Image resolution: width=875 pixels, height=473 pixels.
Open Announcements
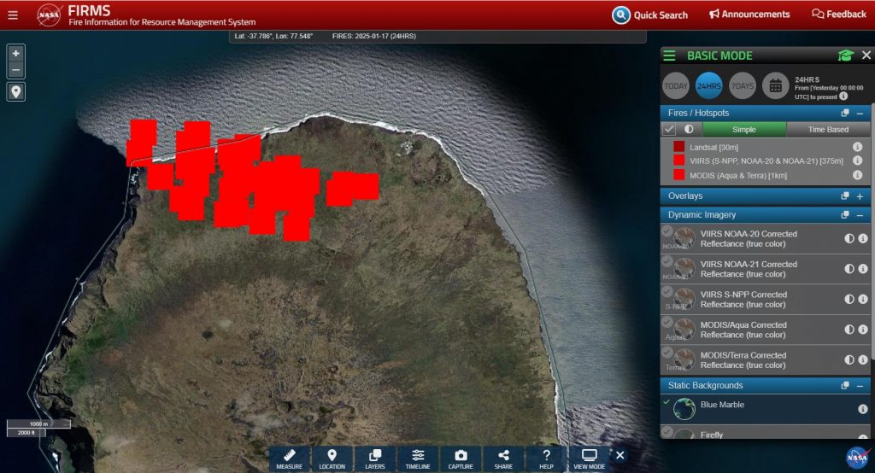pos(749,14)
